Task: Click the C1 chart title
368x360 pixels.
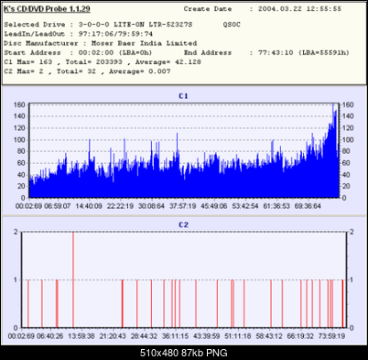Action: coord(183,96)
